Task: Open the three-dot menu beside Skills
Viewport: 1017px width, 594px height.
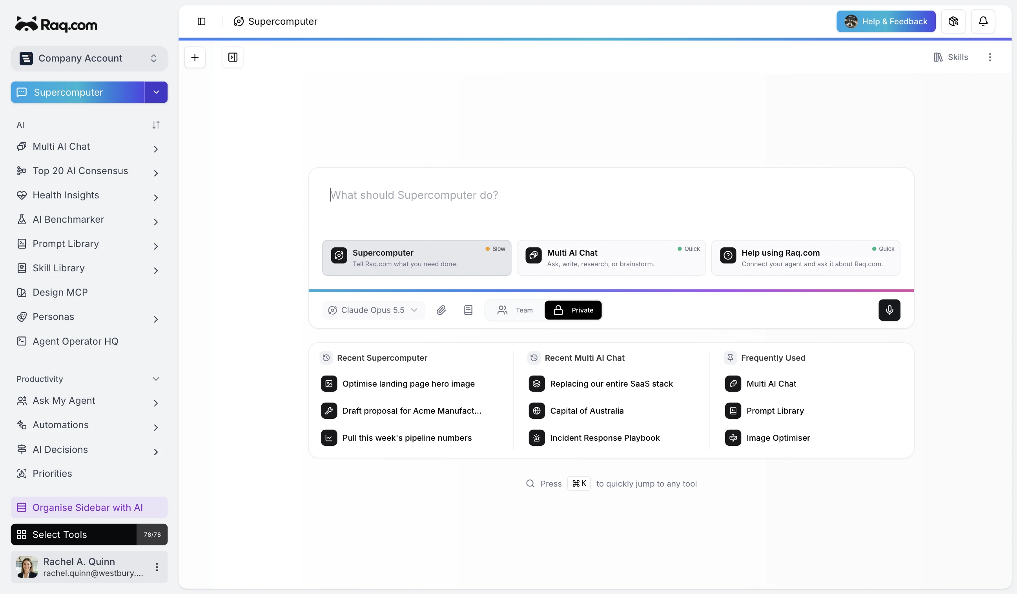Action: (x=990, y=57)
